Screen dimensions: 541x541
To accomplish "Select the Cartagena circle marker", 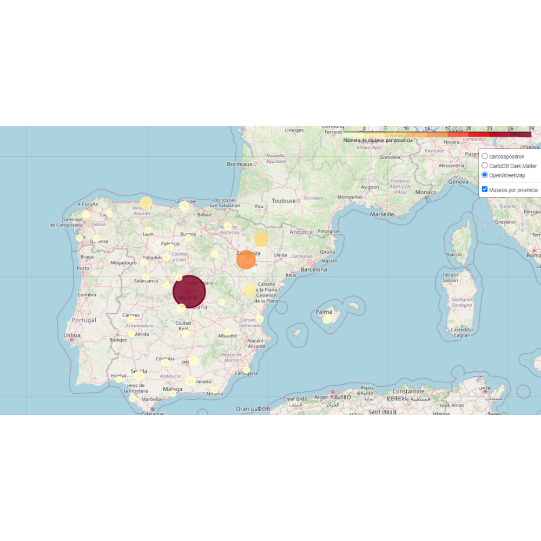I will pyautogui.click(x=246, y=370).
